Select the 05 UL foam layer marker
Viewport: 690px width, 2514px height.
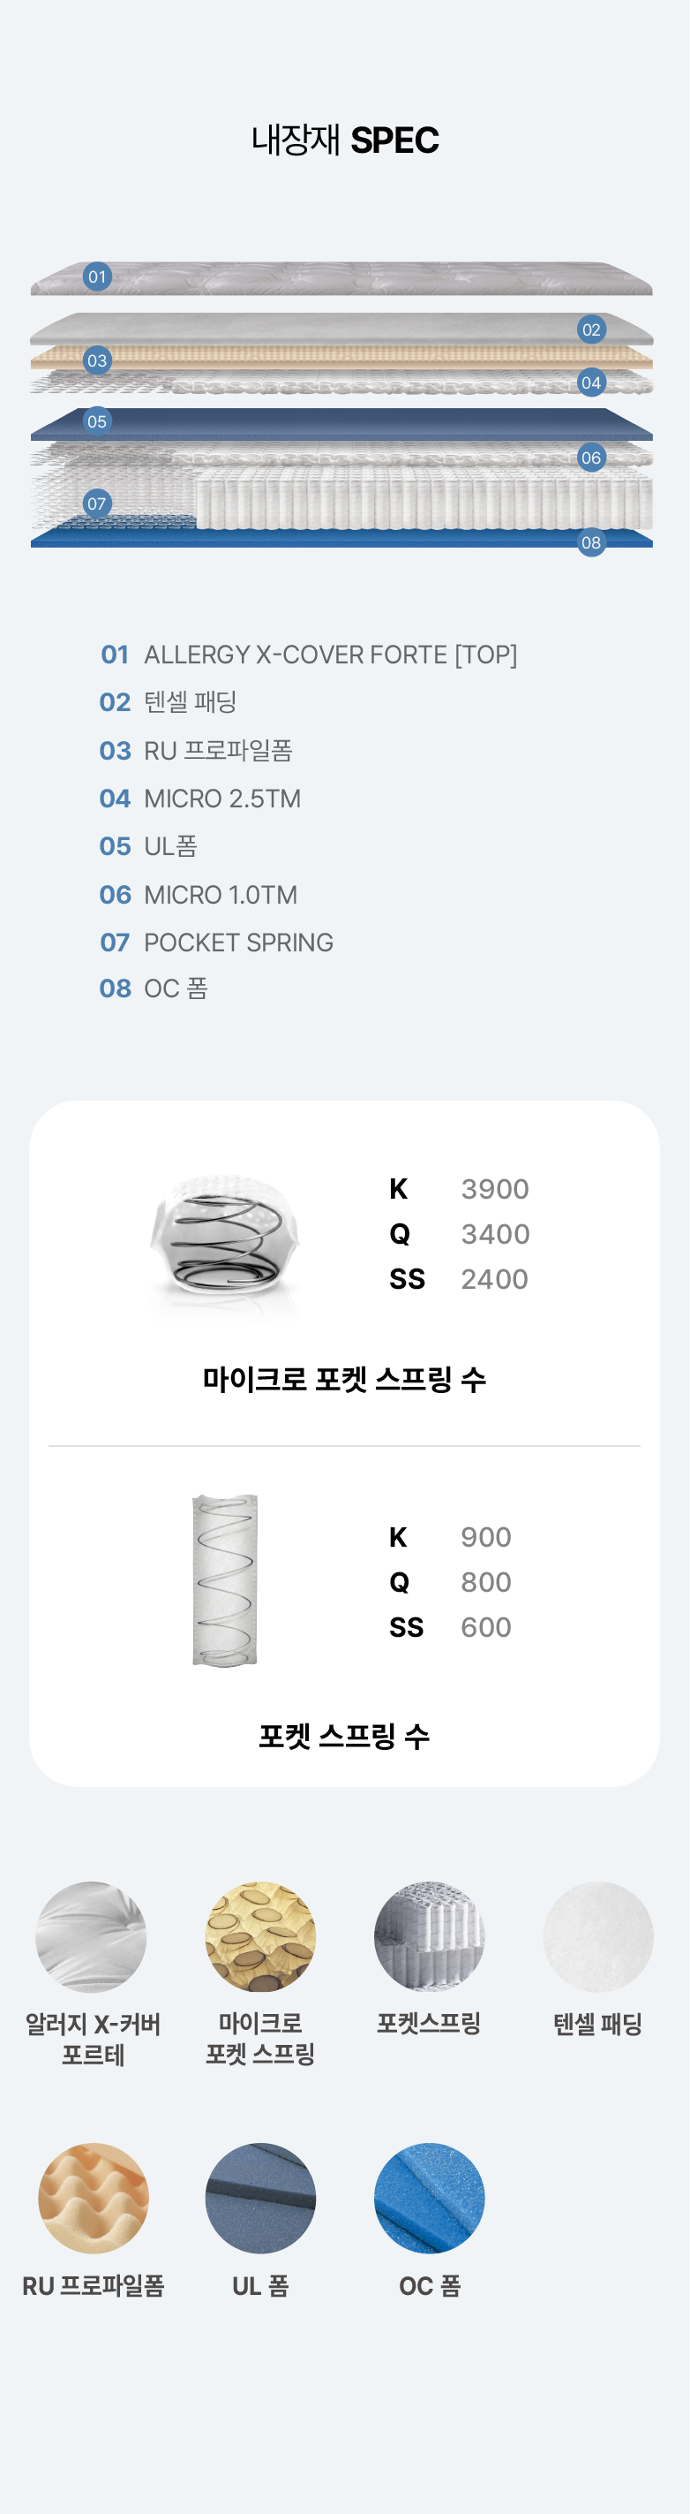[96, 421]
